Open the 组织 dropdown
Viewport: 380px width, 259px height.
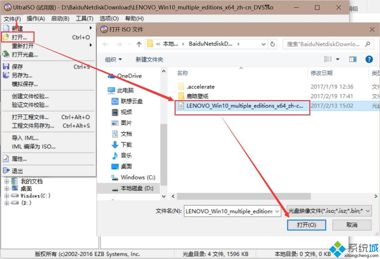click(113, 59)
